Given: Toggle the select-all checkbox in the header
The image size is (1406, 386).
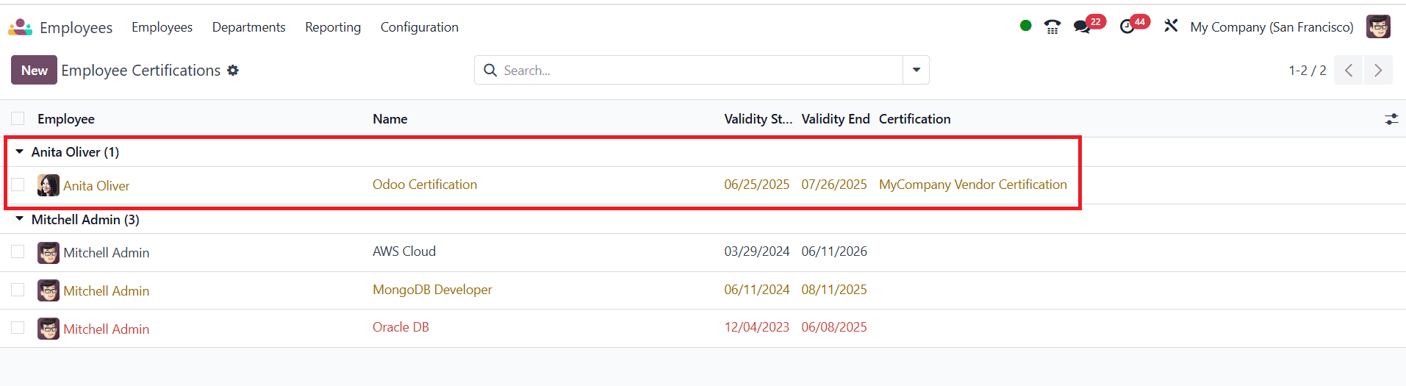Looking at the screenshot, I should (x=18, y=118).
